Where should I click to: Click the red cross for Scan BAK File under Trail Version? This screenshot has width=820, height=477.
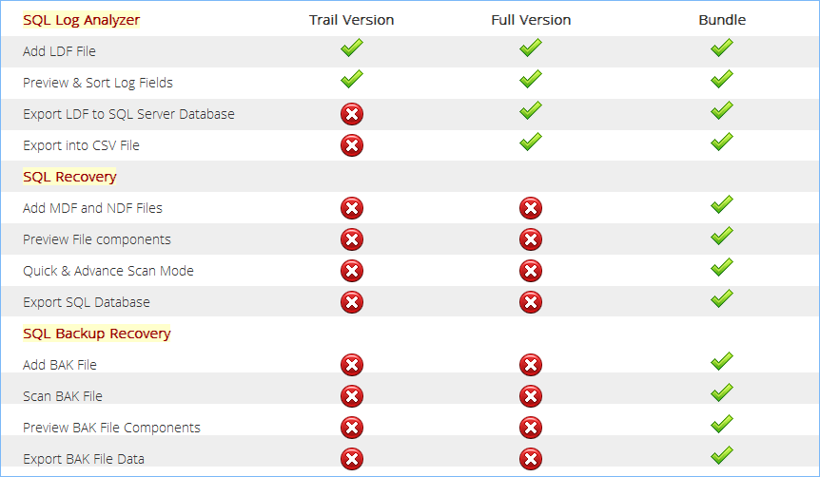tap(352, 396)
